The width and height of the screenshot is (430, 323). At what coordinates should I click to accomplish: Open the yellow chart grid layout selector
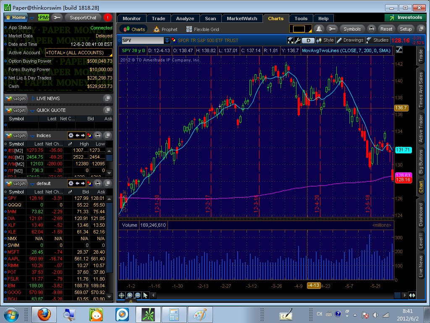pos(301,29)
